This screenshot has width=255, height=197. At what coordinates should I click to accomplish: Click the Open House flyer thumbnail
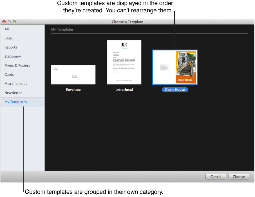[x=175, y=67]
